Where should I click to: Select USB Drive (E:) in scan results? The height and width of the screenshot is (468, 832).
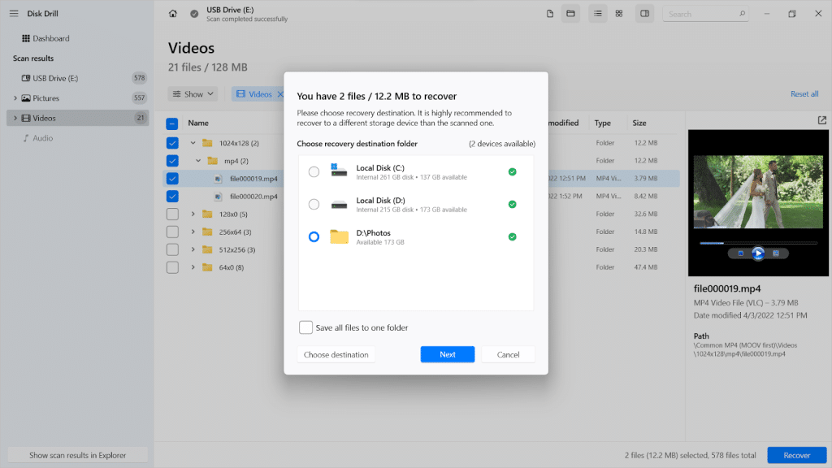coord(54,78)
